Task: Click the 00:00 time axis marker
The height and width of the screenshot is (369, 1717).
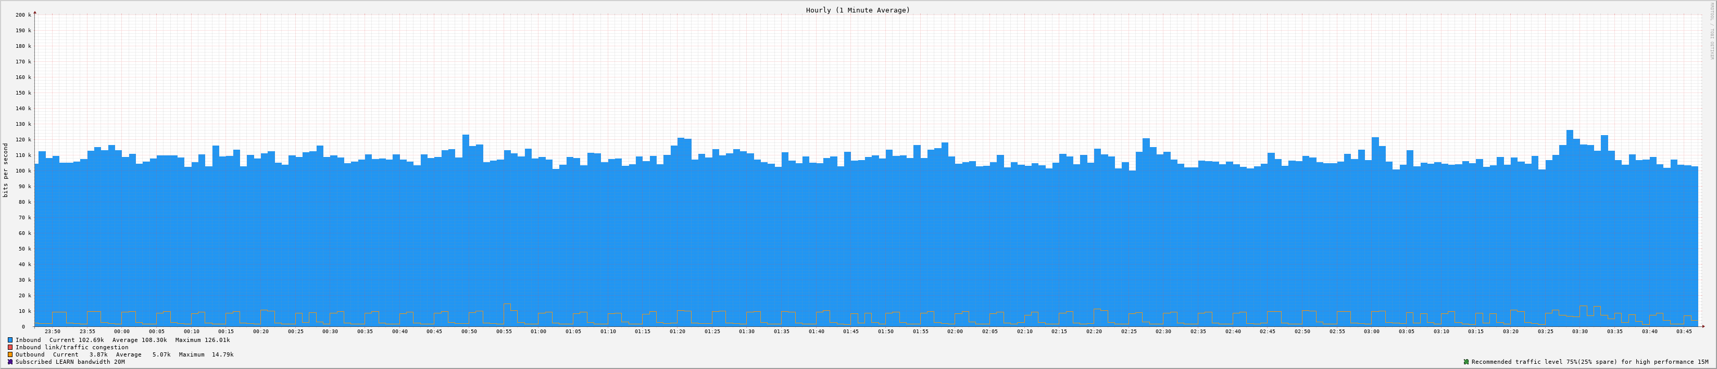Action: [x=122, y=331]
